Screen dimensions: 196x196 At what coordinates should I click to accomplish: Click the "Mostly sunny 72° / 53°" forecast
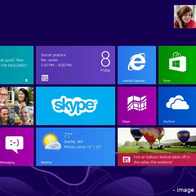tap(83, 147)
